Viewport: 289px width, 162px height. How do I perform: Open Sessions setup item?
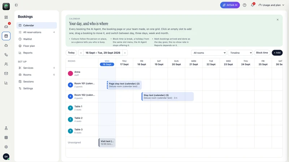click(x=36, y=82)
